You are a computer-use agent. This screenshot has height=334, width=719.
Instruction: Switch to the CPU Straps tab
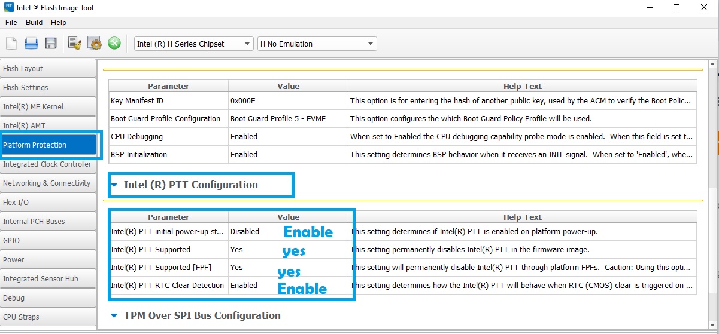coord(48,317)
